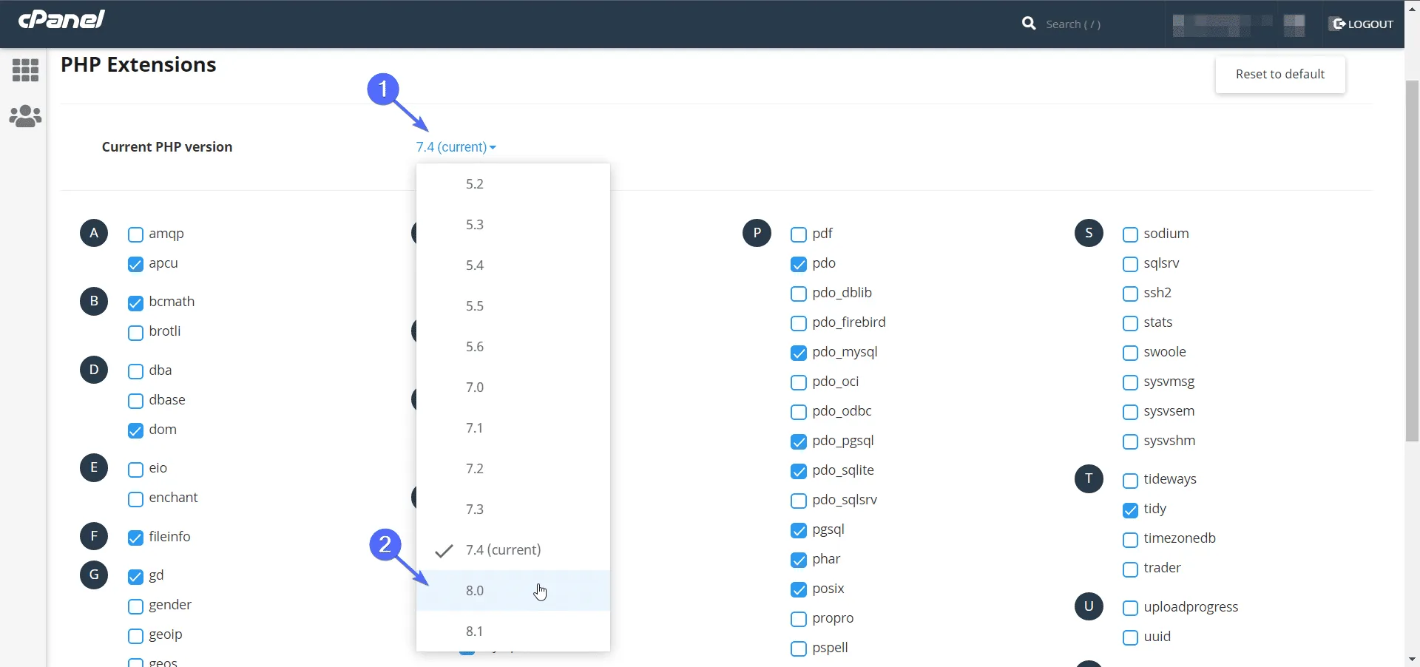Screen dimensions: 1420x667
Task: Enable the pdf extension
Action: (799, 234)
